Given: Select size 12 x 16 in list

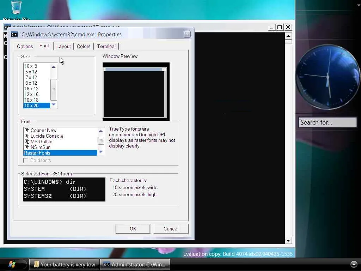Looking at the screenshot, I should (37, 94).
